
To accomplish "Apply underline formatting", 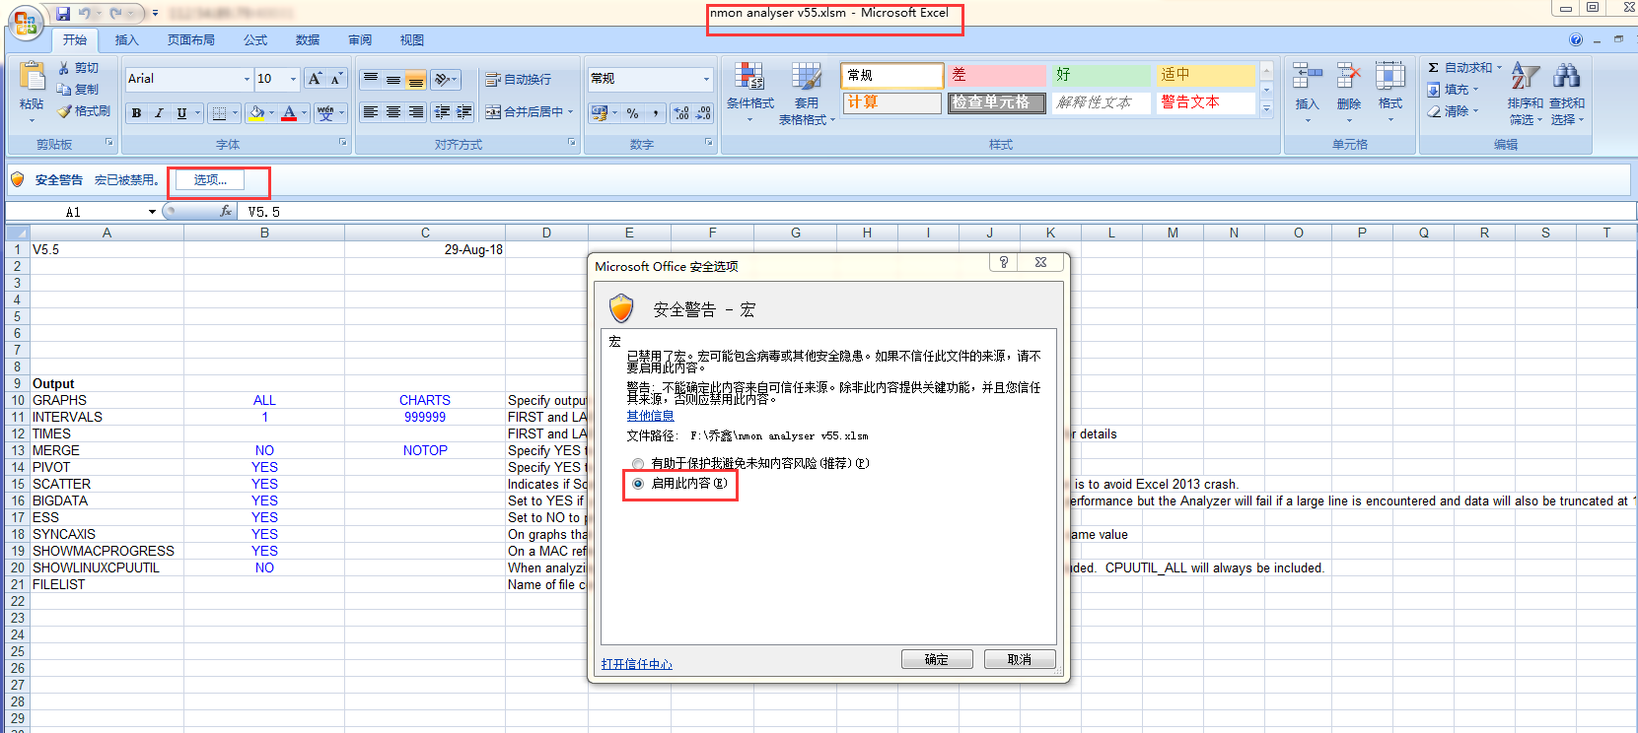I will click(181, 113).
